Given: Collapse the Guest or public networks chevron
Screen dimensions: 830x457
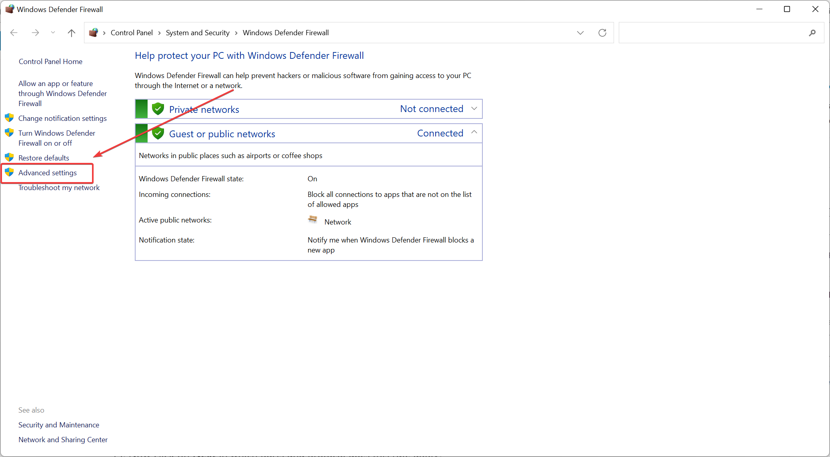Looking at the screenshot, I should [474, 132].
